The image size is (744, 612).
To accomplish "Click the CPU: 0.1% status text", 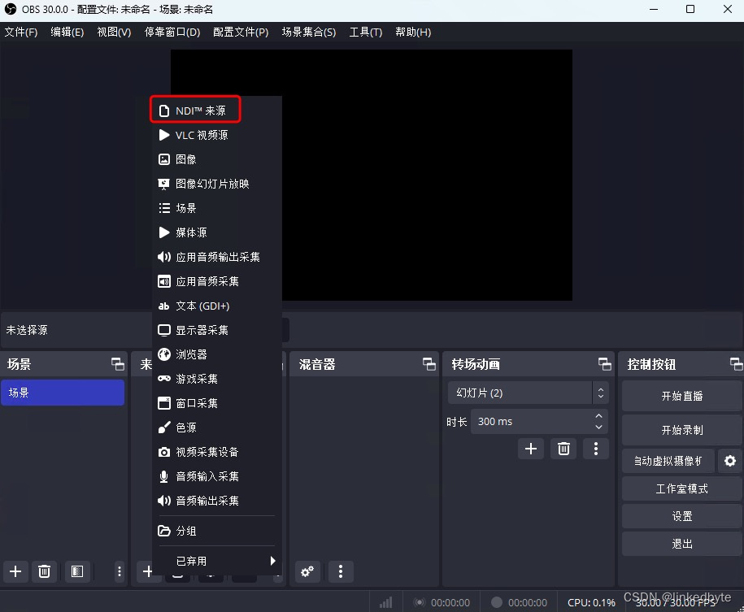I will point(591,602).
